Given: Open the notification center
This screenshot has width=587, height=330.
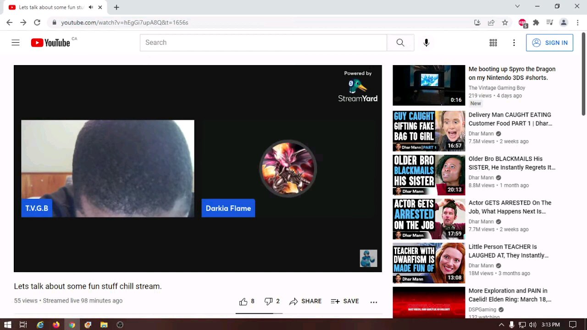Looking at the screenshot, I should (x=573, y=324).
